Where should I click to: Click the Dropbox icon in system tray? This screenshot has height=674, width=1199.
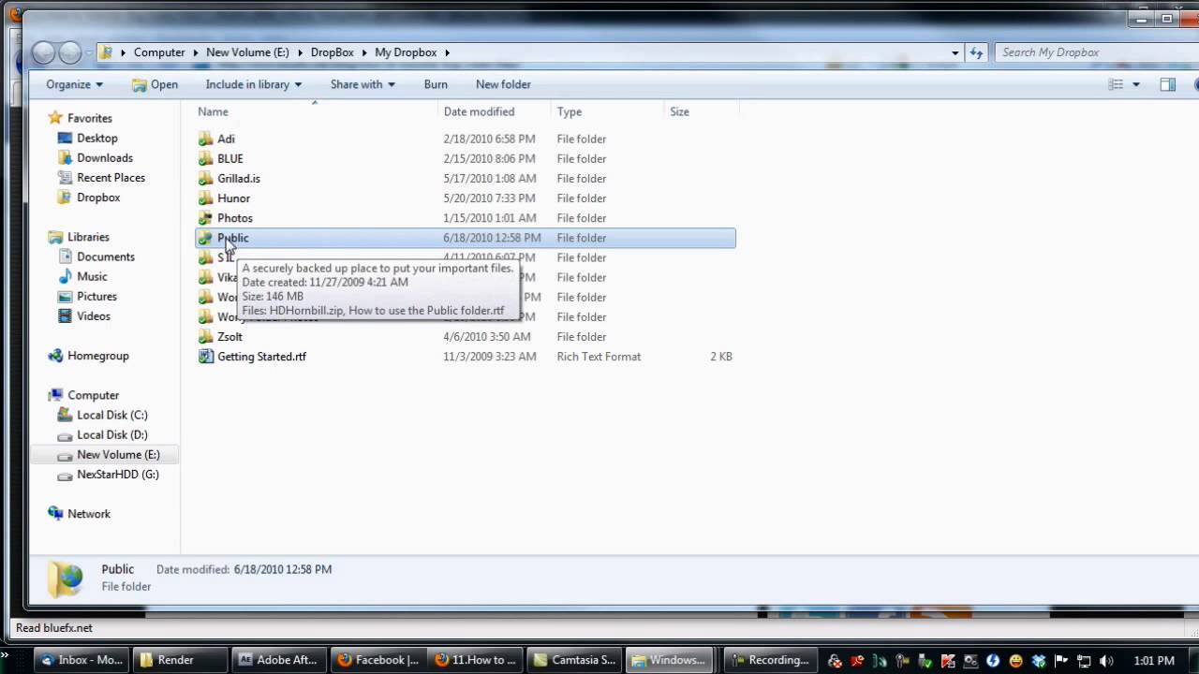pos(1039,661)
